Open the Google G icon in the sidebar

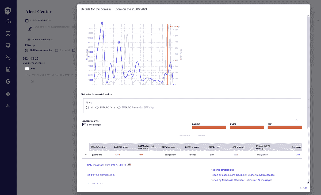[8, 81]
